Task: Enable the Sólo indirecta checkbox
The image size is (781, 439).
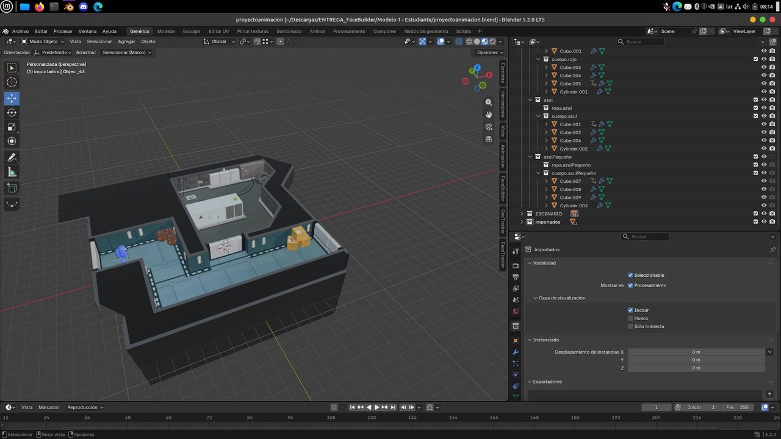Action: [x=630, y=326]
